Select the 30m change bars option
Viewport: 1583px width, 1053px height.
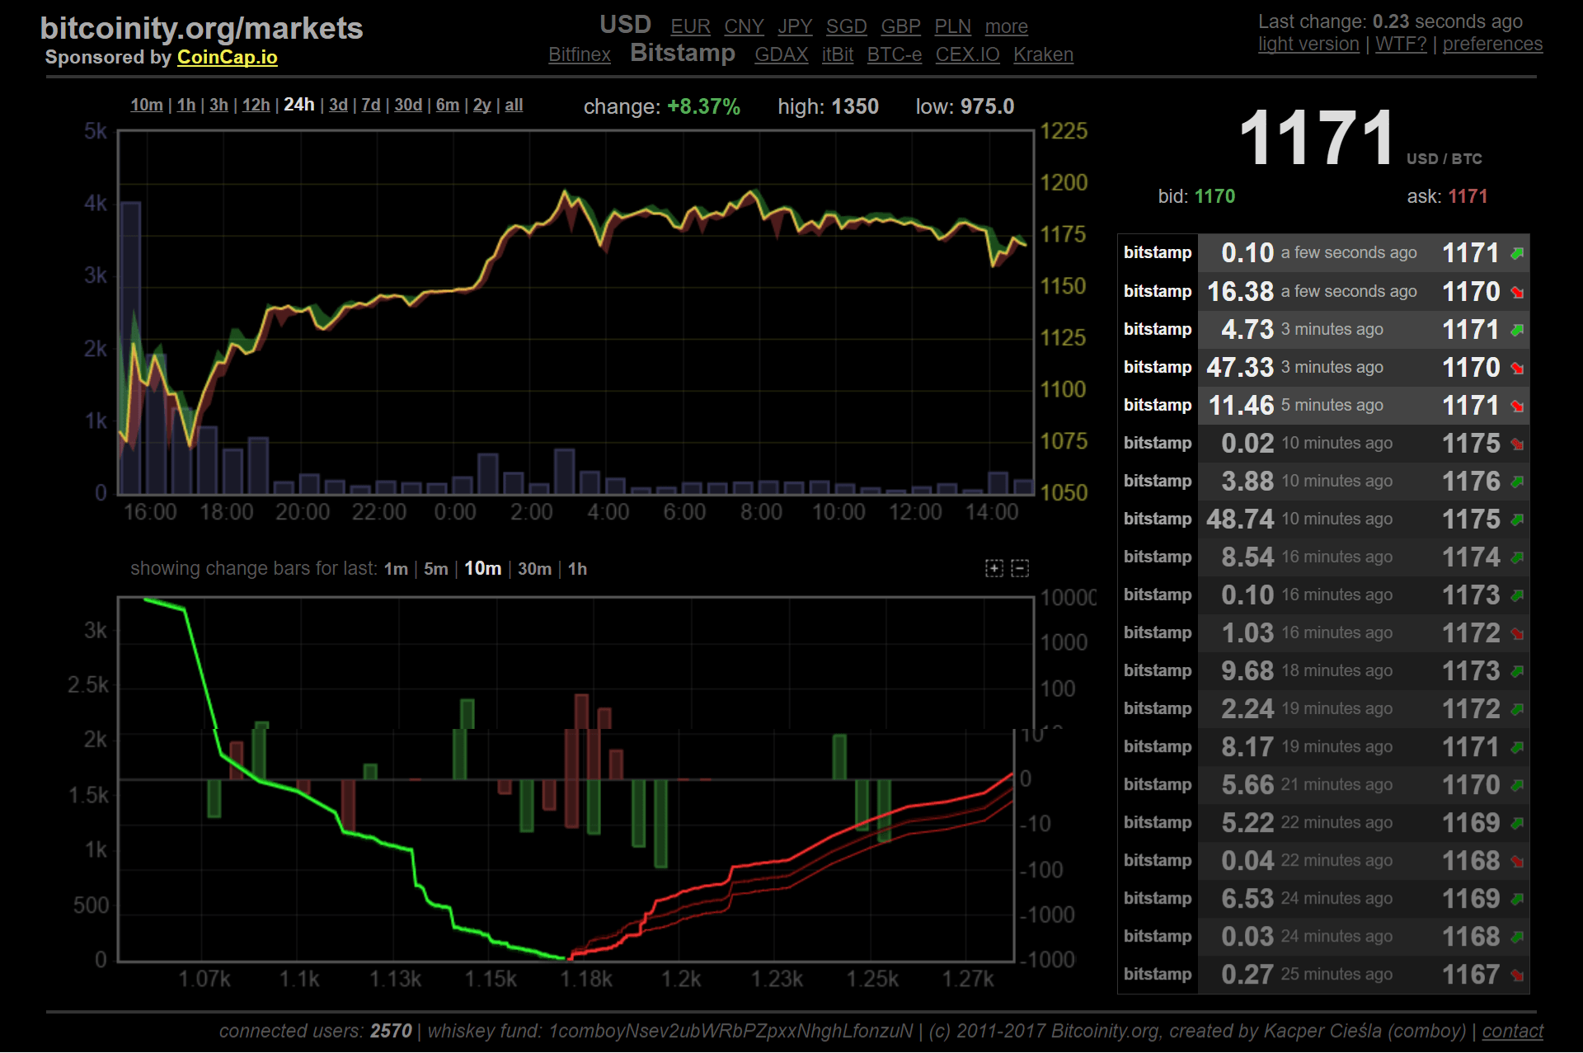pyautogui.click(x=534, y=568)
